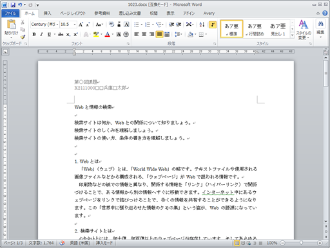Viewport: 330px width, 248px height.
Task: Click the proofing check icon in status bar
Action: tap(62, 243)
